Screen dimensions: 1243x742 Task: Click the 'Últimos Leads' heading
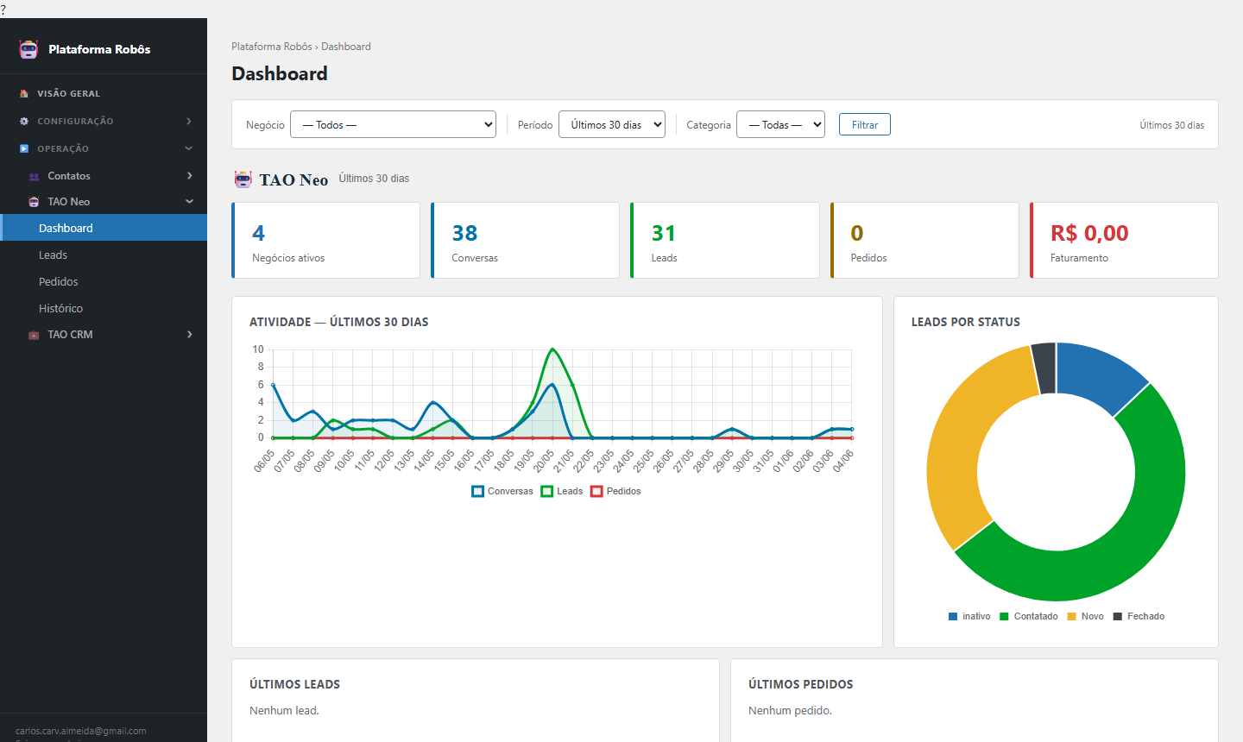coord(294,684)
